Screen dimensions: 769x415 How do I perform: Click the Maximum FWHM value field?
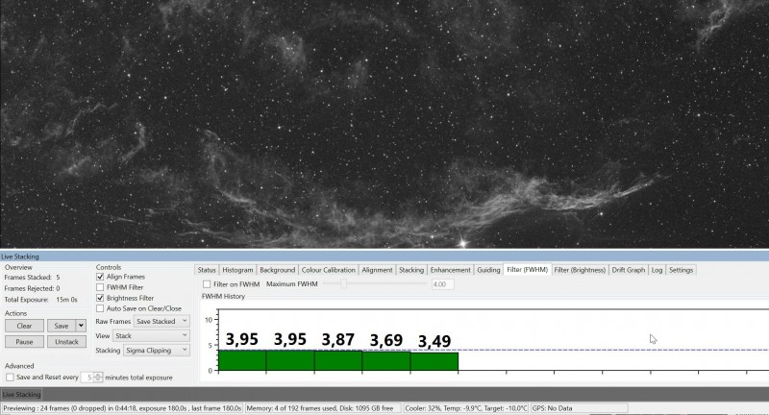[442, 284]
